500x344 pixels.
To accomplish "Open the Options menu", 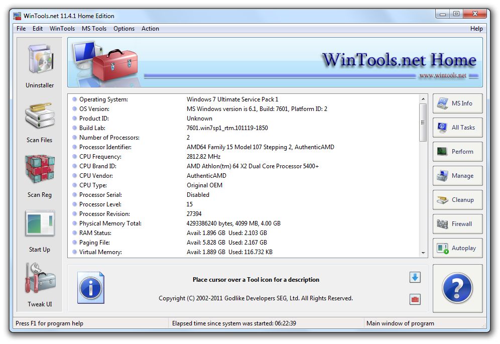I will [x=124, y=29].
